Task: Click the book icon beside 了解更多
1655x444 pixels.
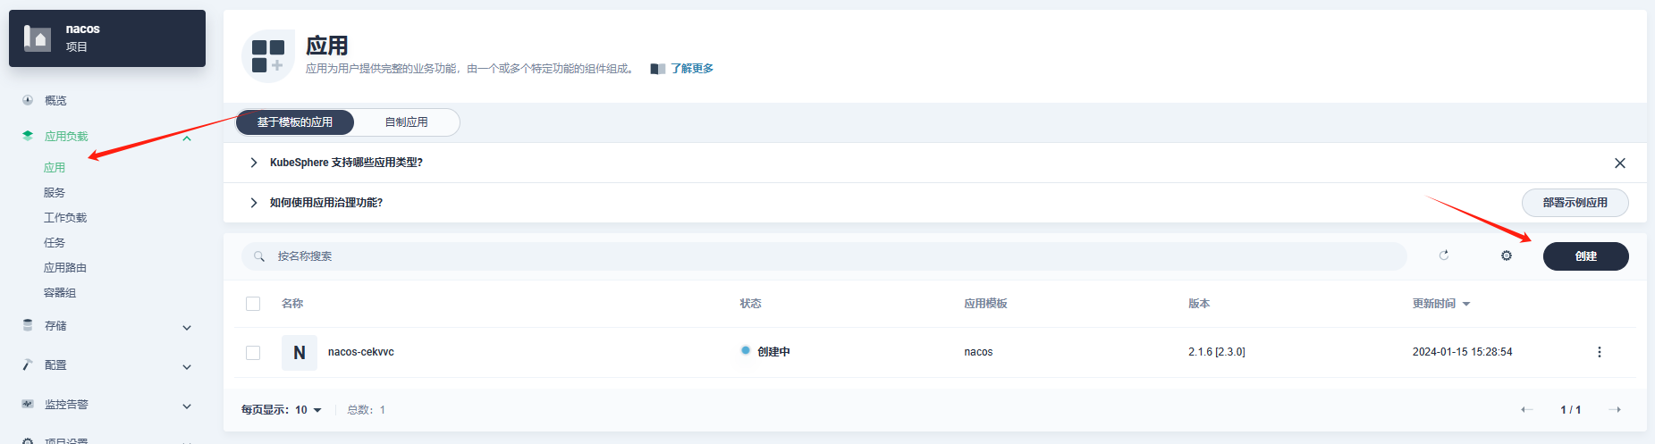Action: pyautogui.click(x=658, y=69)
